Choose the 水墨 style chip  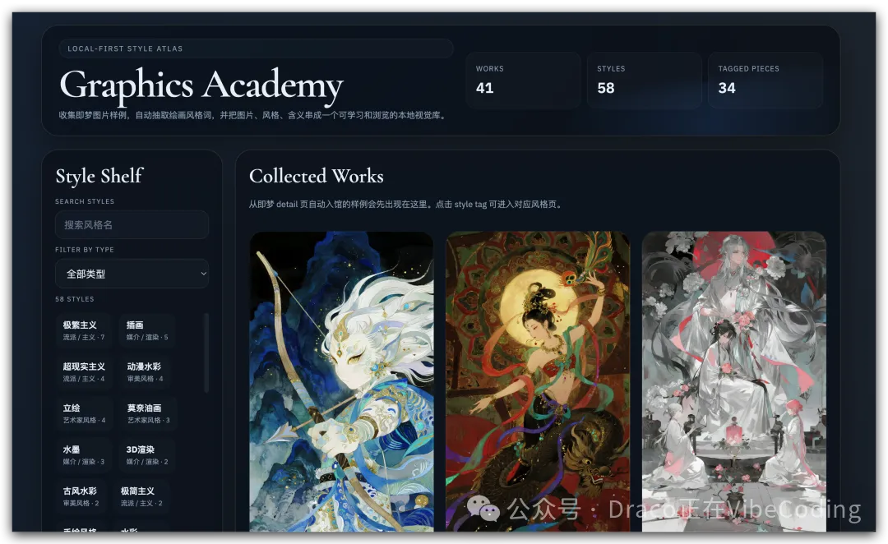[x=85, y=455]
